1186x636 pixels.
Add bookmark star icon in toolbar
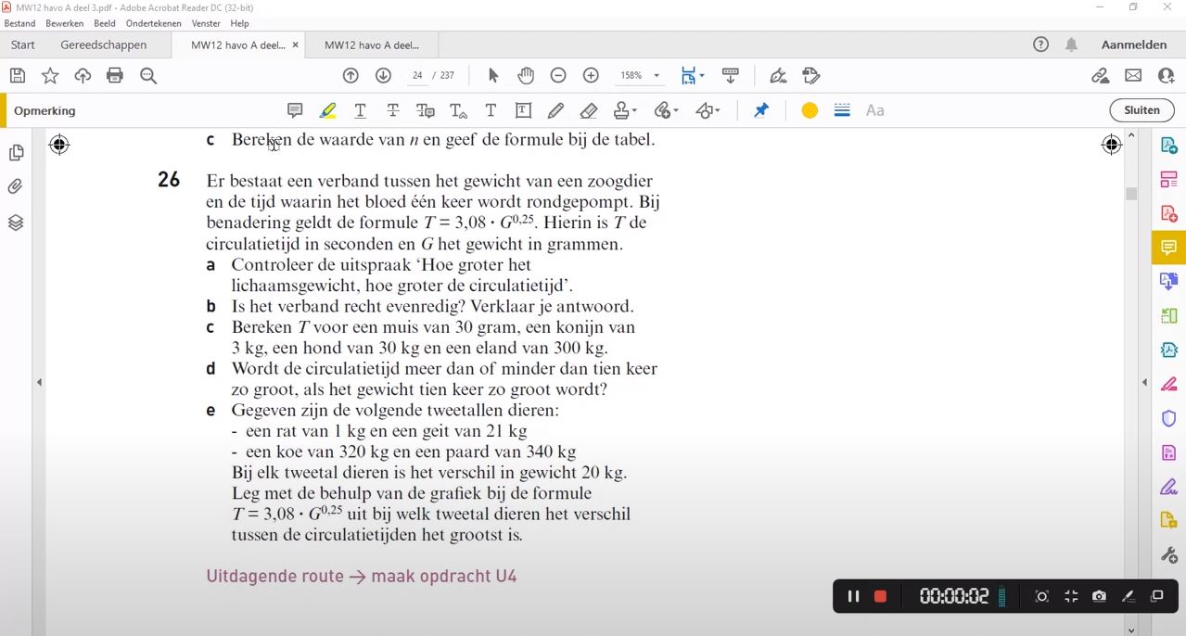tap(50, 76)
